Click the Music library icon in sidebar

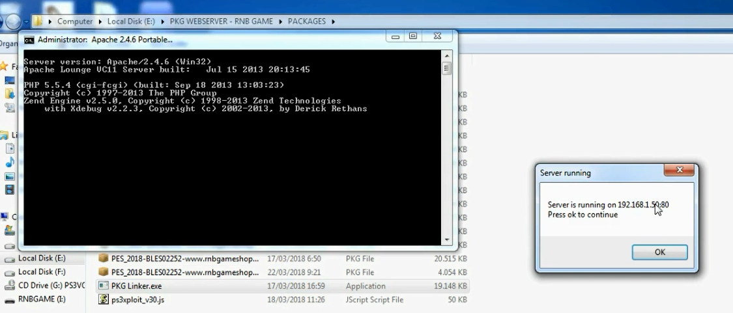click(9, 163)
